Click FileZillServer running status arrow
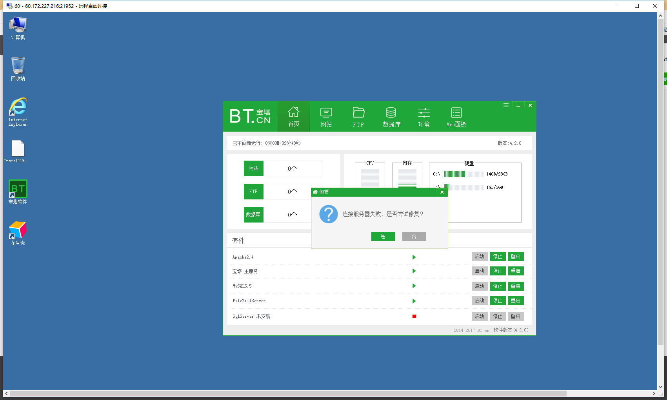 pyautogui.click(x=414, y=301)
